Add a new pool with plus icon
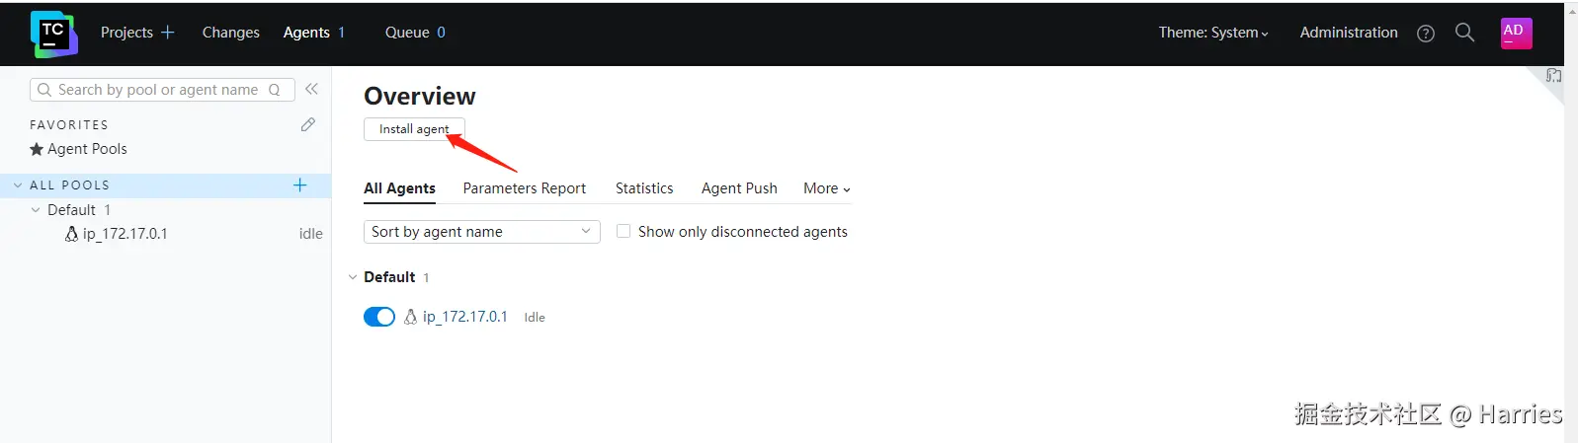This screenshot has height=443, width=1578. pos(300,185)
